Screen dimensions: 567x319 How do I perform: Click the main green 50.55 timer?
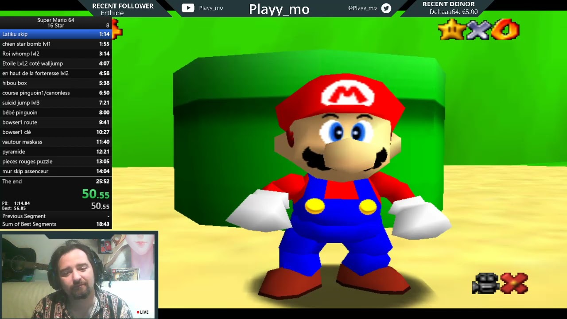click(96, 194)
